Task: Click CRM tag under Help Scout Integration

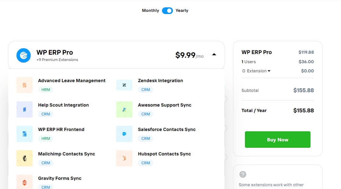Action: point(46,114)
